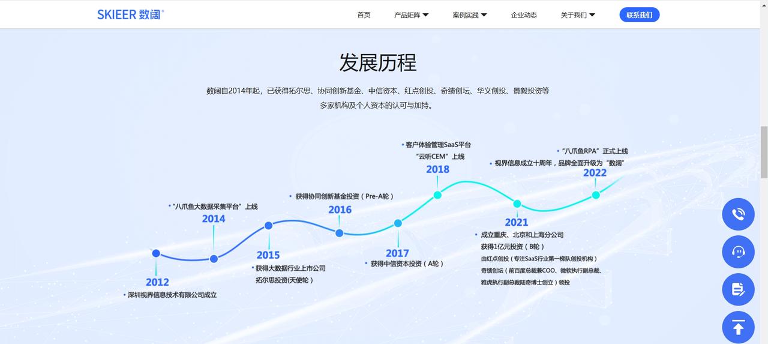Screen dimensions: 768x344
Task: Select the 2018 timeline dot
Action: pyautogui.click(x=437, y=195)
